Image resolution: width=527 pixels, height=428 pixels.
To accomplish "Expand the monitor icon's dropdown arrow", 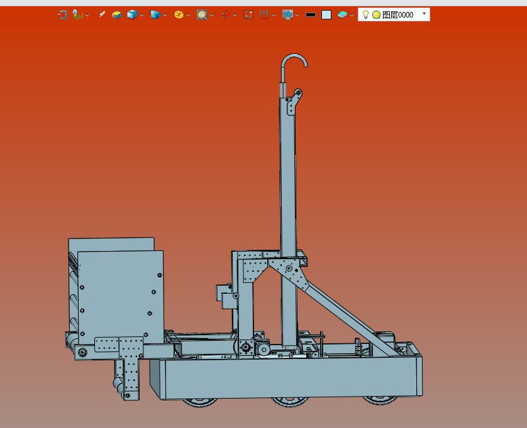I will (x=297, y=15).
